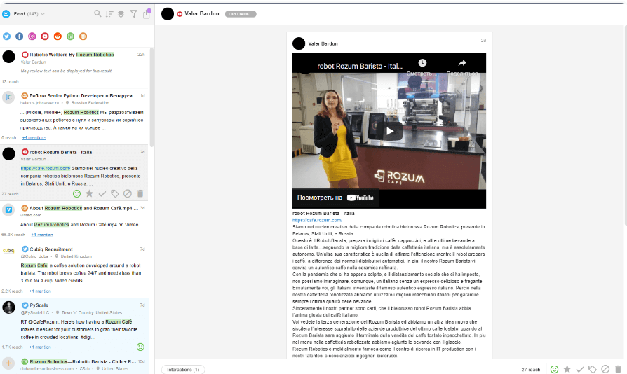Star the post in the bottom toolbar
Screen dimensions: 627x374
click(567, 369)
